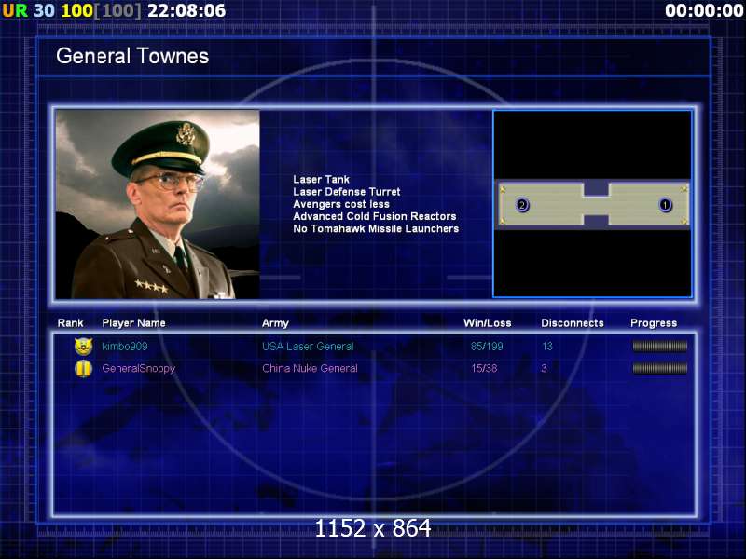The width and height of the screenshot is (746, 559).
Task: Click the Army column header
Action: pyautogui.click(x=275, y=323)
